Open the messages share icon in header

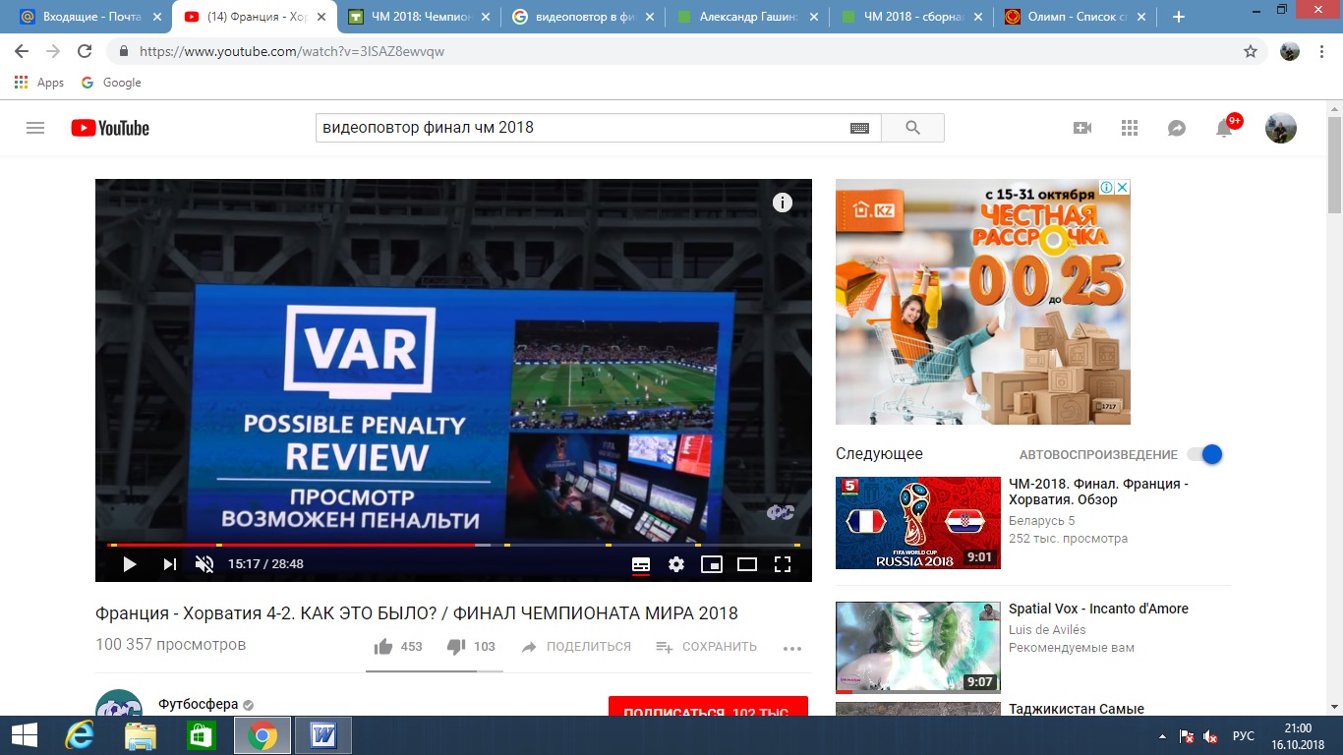click(x=1177, y=128)
